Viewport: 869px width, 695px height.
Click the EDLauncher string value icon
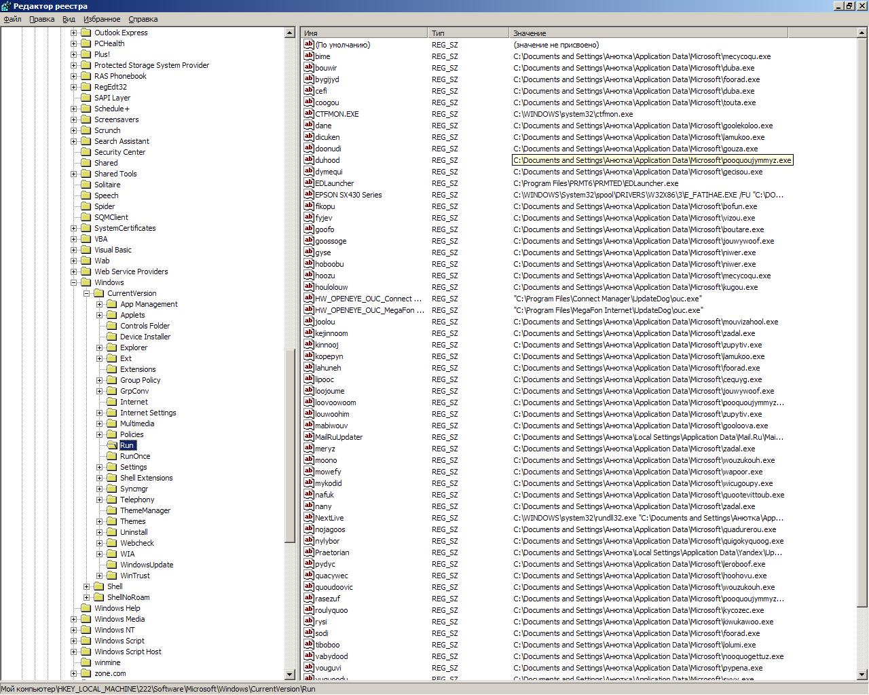309,183
